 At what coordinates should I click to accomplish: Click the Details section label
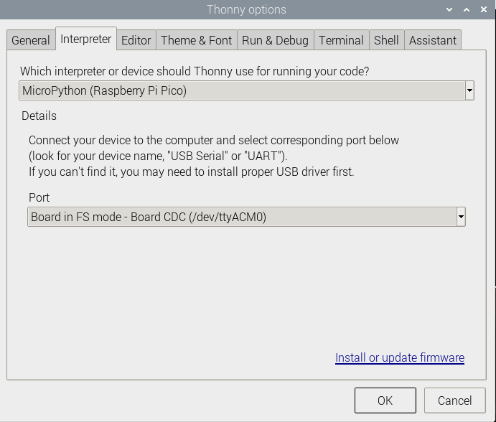(x=39, y=116)
